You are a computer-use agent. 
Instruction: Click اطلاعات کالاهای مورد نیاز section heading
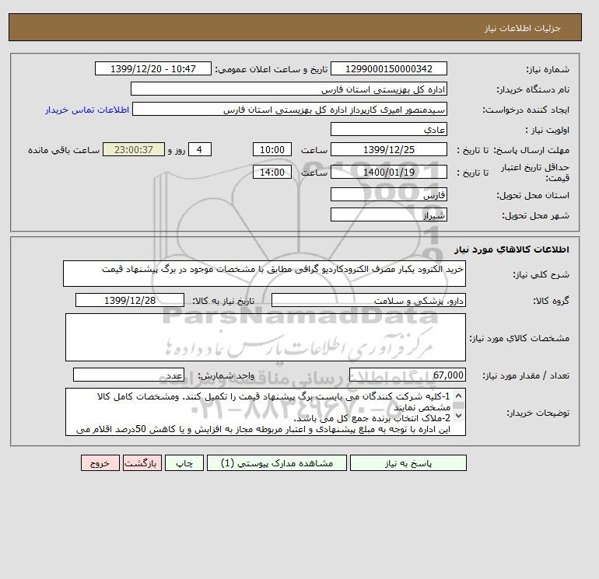512,249
